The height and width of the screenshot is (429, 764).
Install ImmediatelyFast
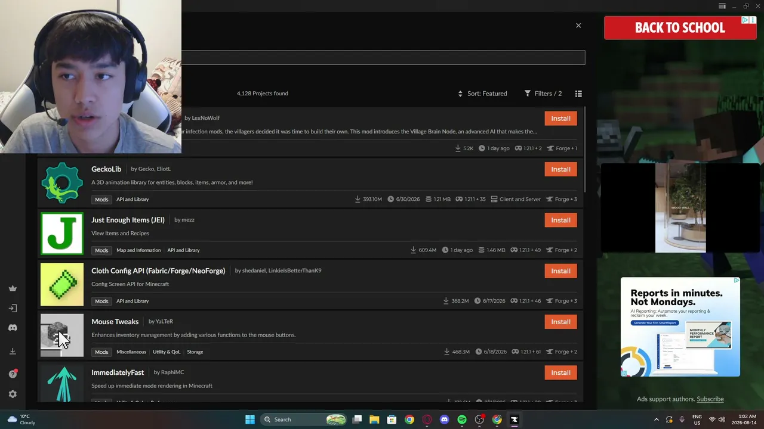coord(560,372)
